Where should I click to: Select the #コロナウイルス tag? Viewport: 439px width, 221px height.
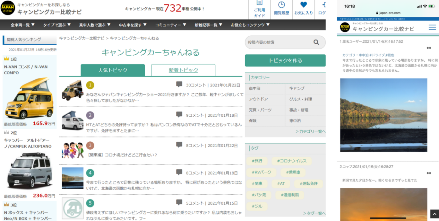292,161
